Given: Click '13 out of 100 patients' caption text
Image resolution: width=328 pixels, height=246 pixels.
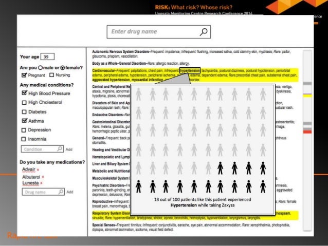Looking at the screenshot, I should [203, 202].
